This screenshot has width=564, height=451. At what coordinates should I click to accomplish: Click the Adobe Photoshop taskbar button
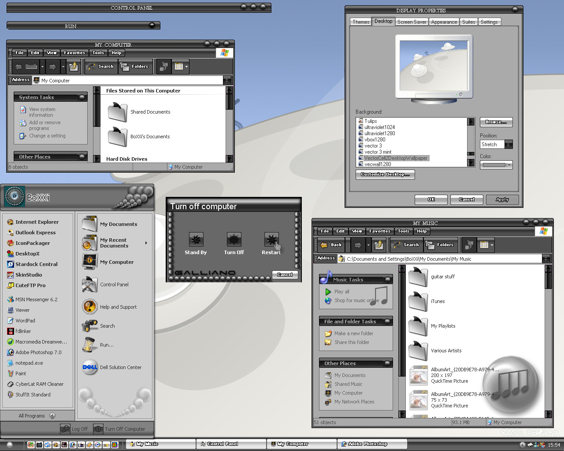point(372,444)
